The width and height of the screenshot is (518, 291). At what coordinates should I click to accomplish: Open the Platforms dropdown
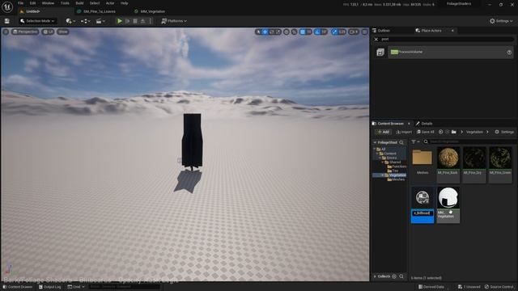[174, 21]
